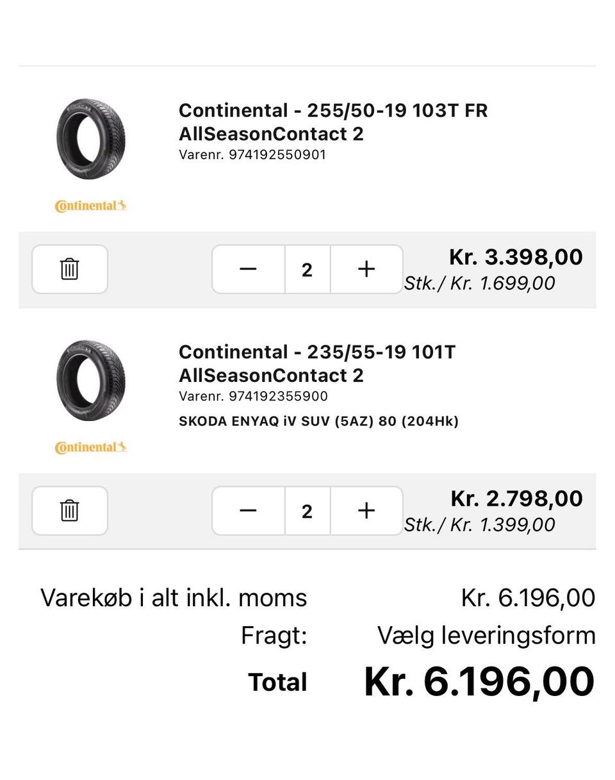Viewport: 615px width, 780px height.
Task: Select the SKODA ENYAQ iV SUV vehicle label
Action: click(318, 421)
